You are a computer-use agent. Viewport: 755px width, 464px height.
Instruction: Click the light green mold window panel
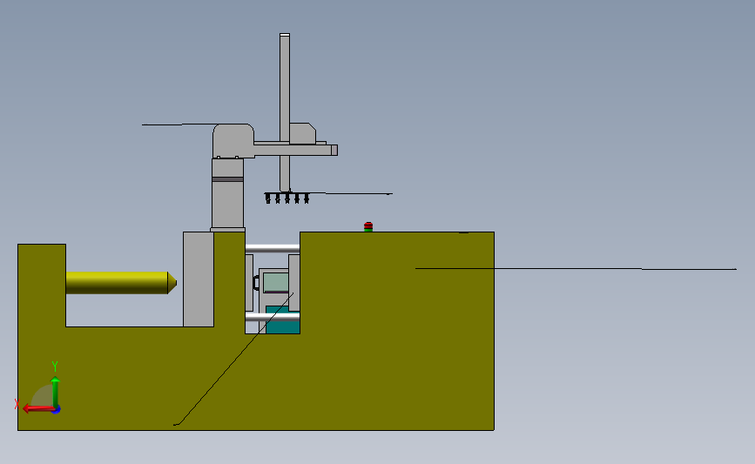(276, 283)
